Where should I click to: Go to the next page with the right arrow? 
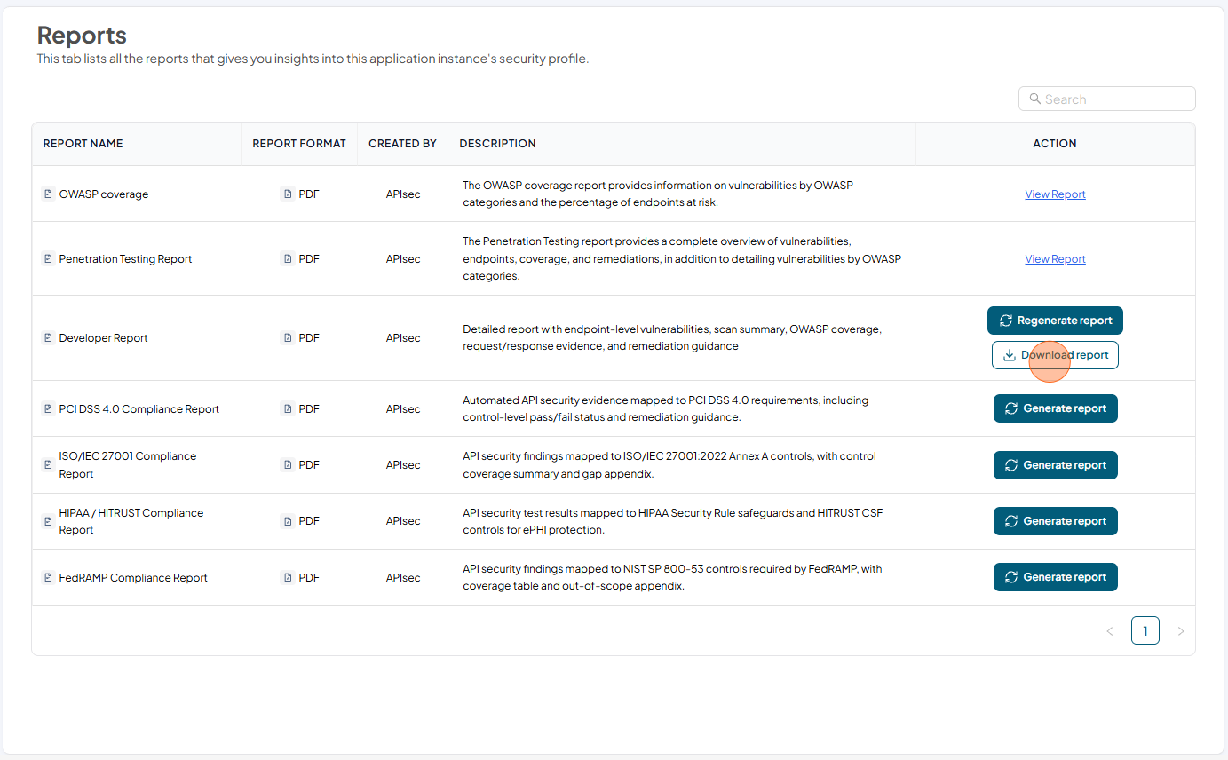coord(1180,631)
